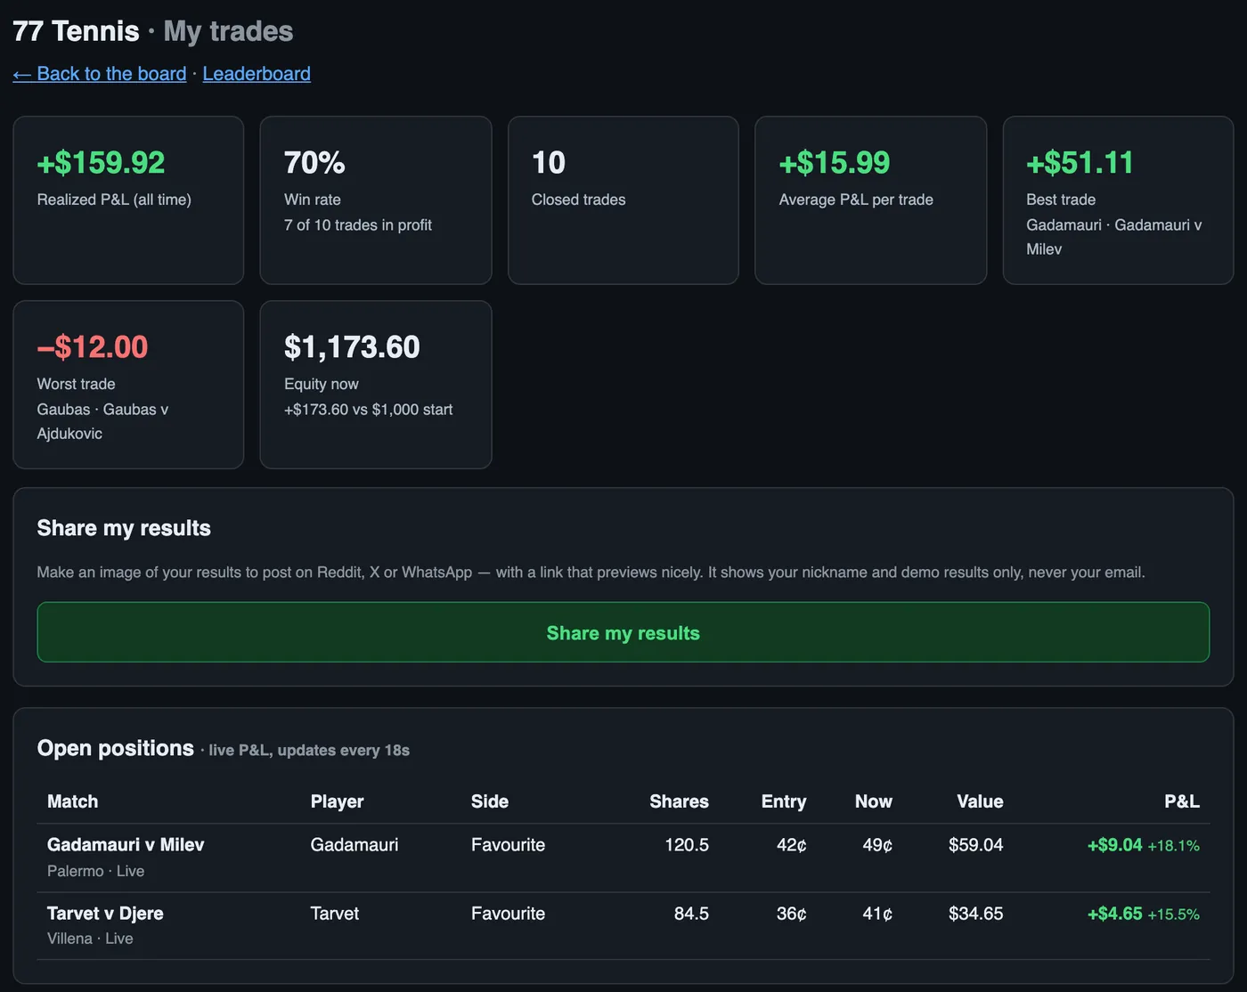Click '7 of 10 trades in profit' text
Viewport: 1247px width, 992px height.
pos(358,225)
